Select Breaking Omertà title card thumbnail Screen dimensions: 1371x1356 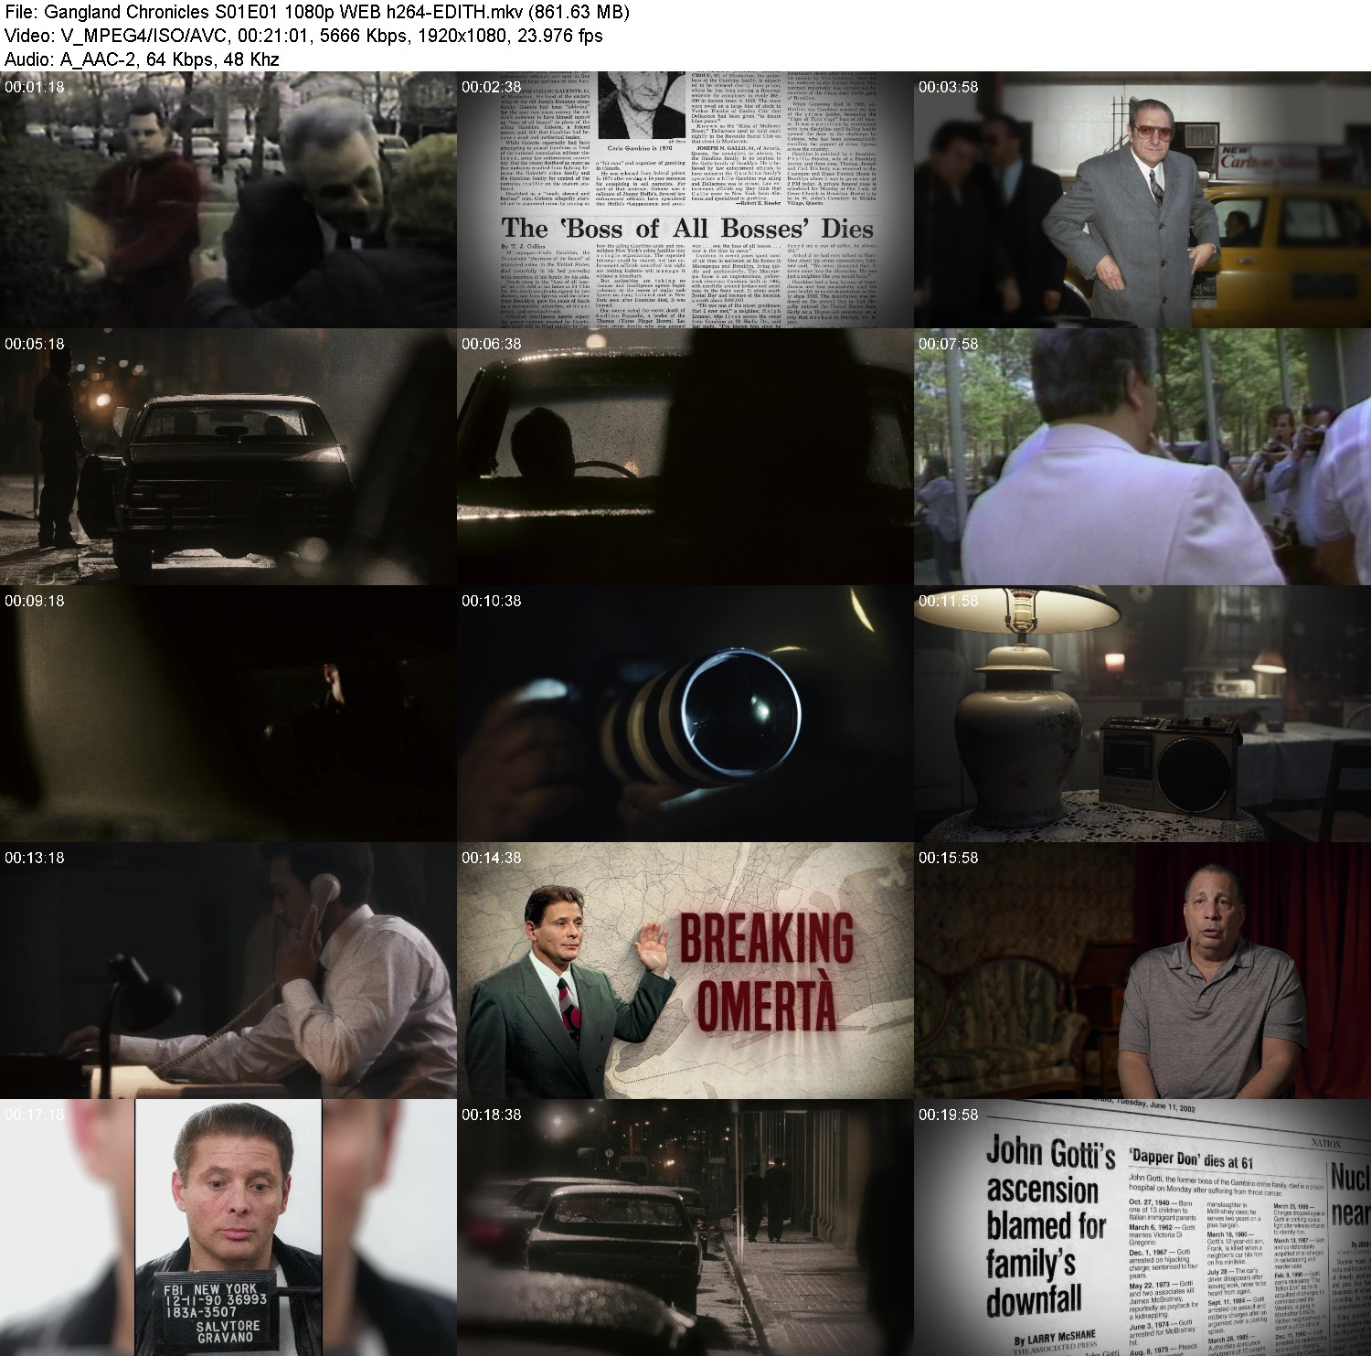coord(685,970)
